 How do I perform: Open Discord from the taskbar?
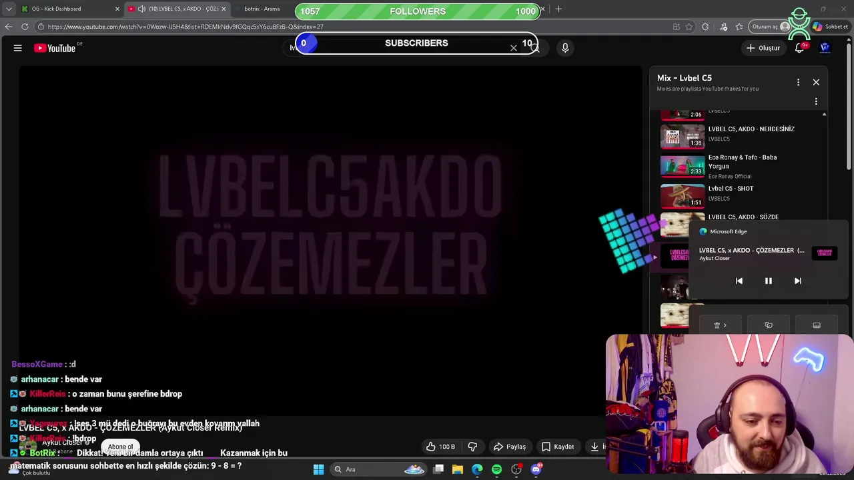pyautogui.click(x=536, y=469)
